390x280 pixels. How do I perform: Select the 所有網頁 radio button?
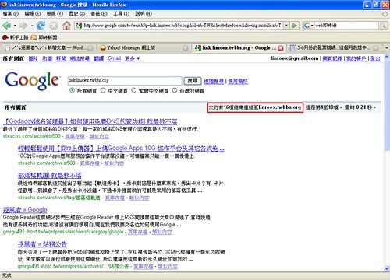click(x=73, y=90)
